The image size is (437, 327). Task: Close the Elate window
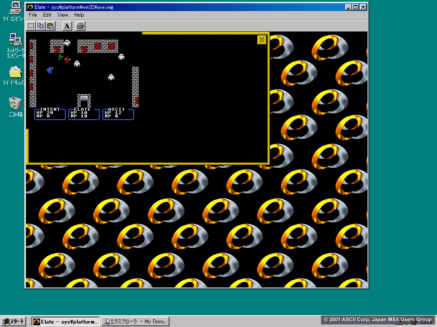tap(363, 7)
